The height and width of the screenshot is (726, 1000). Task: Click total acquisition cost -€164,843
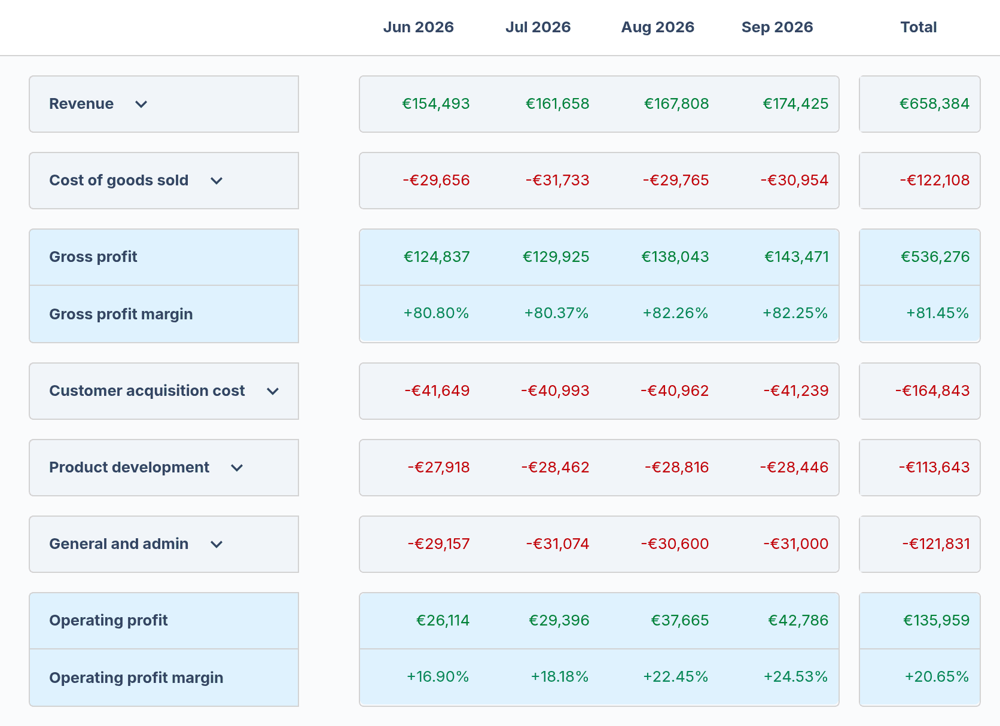coord(932,391)
